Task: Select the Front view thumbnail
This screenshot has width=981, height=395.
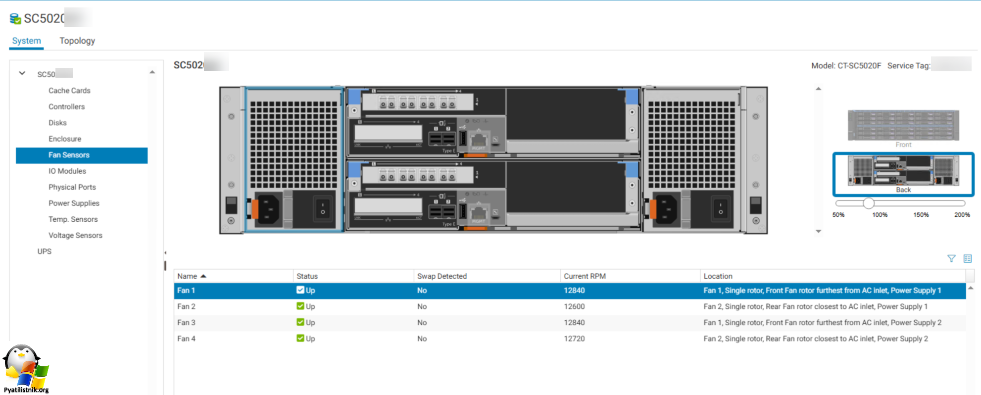Action: tap(903, 129)
